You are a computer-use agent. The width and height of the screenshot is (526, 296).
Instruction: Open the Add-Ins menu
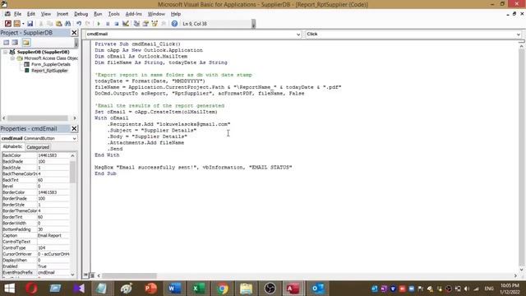tap(133, 14)
